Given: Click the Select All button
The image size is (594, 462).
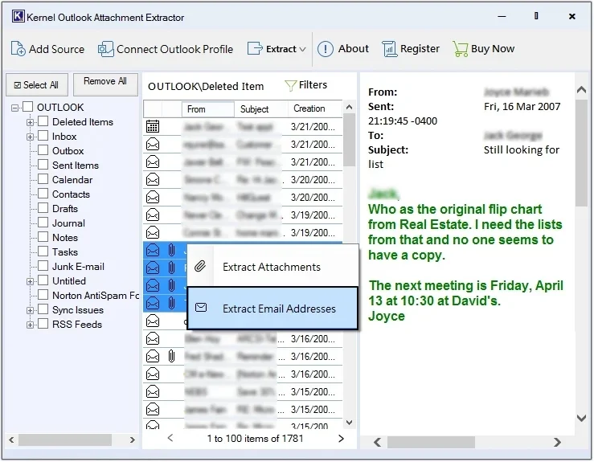Looking at the screenshot, I should [37, 85].
